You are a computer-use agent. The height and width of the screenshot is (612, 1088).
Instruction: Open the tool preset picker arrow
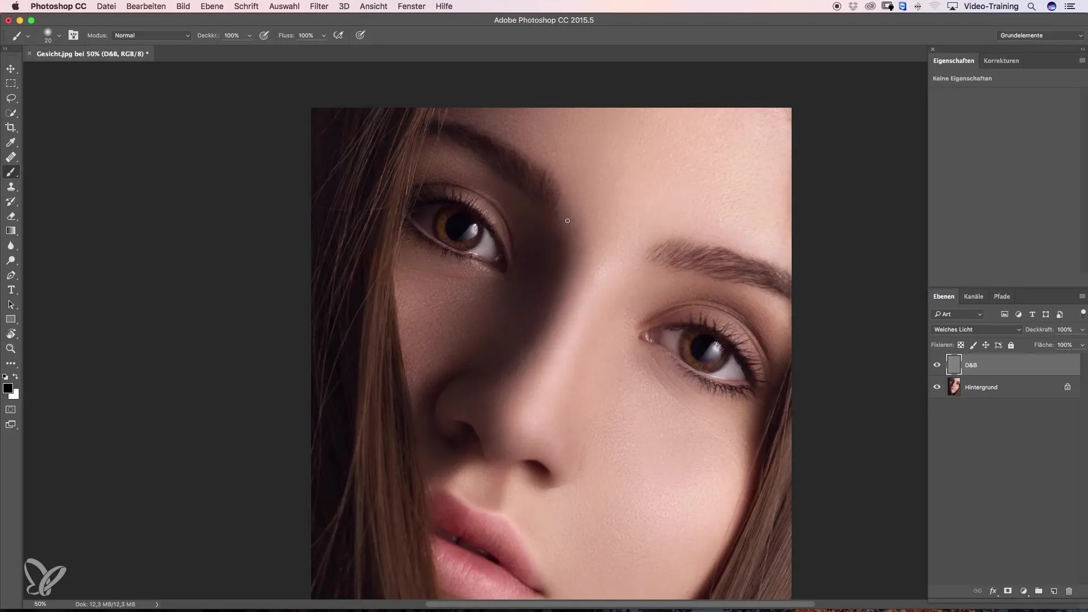[28, 36]
